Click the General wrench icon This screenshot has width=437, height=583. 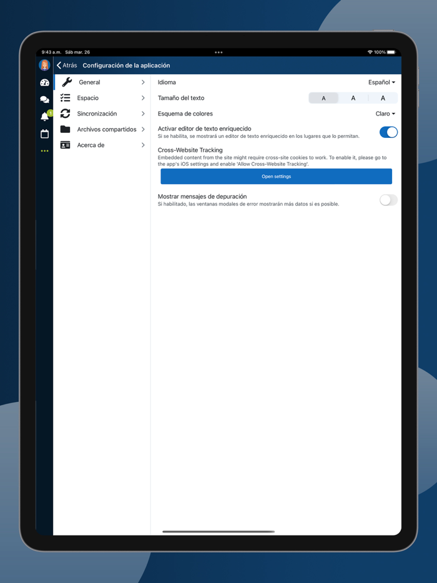coord(67,82)
